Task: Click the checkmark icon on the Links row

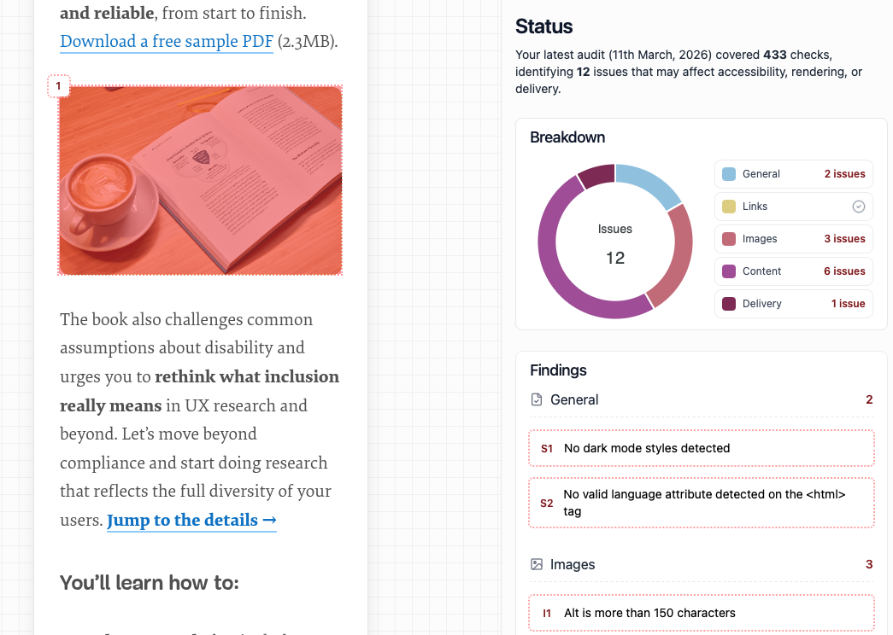Action: (860, 206)
